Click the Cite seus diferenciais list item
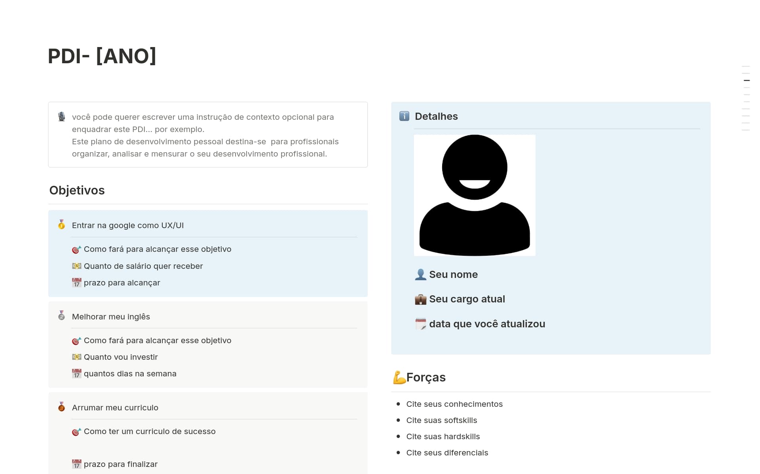This screenshot has height=474, width=760. (447, 453)
